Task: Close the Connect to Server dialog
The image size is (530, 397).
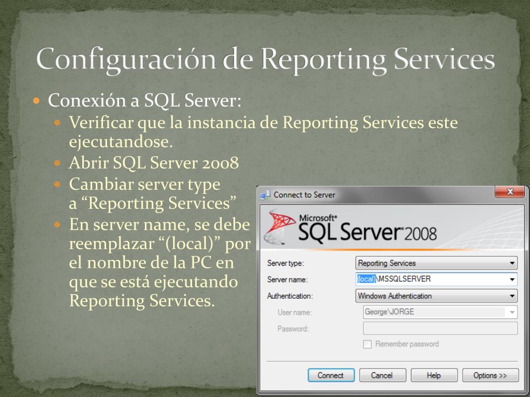Action: pos(510,192)
